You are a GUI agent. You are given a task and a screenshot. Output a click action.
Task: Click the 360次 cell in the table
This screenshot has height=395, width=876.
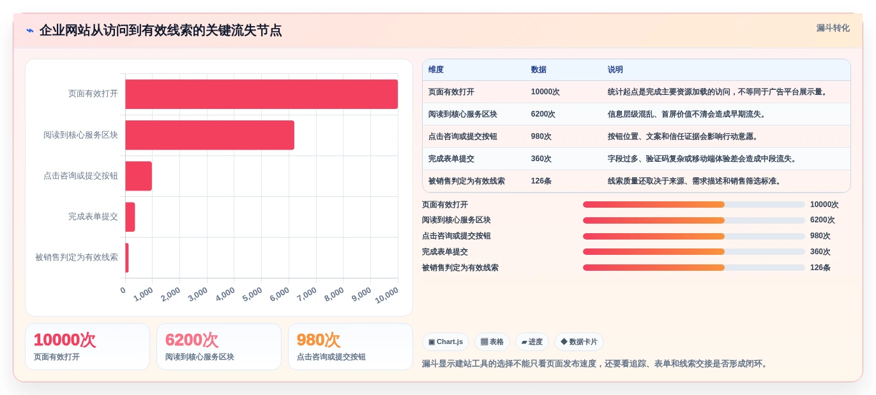[541, 159]
